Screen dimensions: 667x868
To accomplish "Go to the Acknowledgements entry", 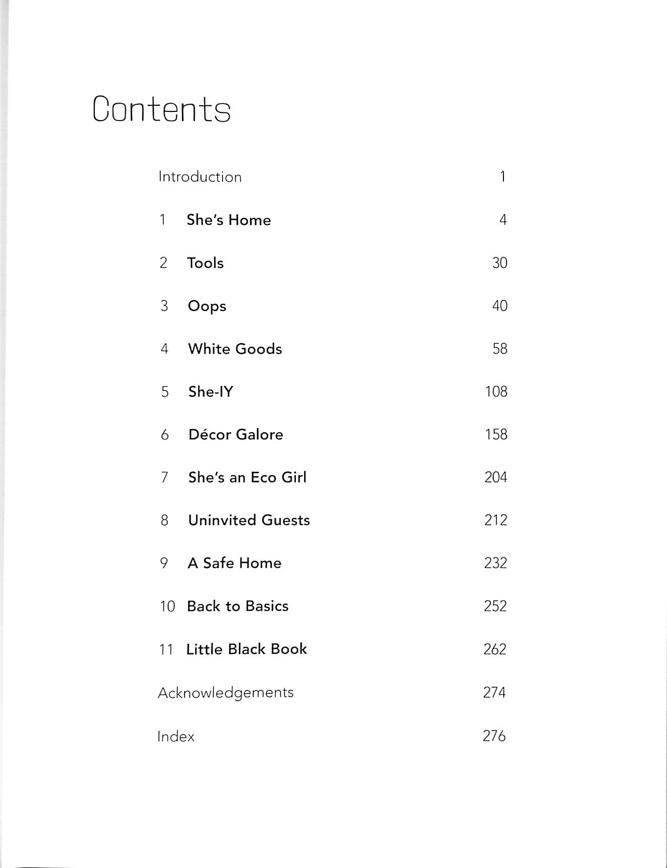I will pyautogui.click(x=226, y=693).
